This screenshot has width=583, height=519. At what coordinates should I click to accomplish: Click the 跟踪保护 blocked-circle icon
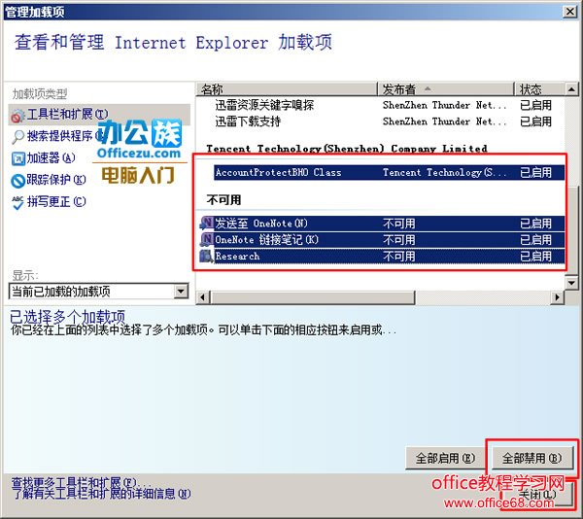[x=17, y=180]
